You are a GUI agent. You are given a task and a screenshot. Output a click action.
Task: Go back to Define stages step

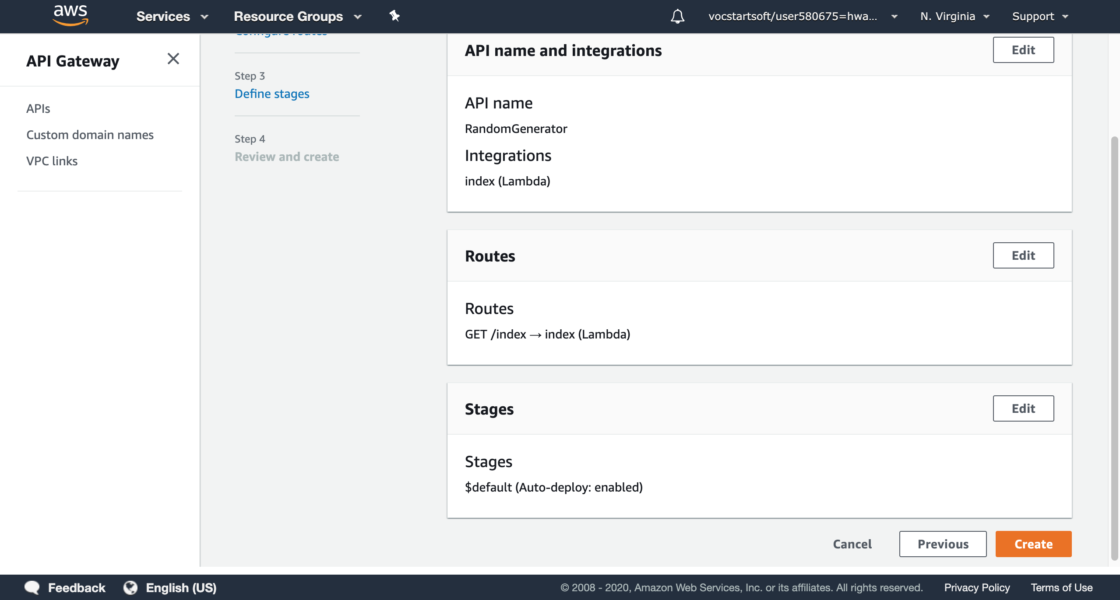coord(272,94)
